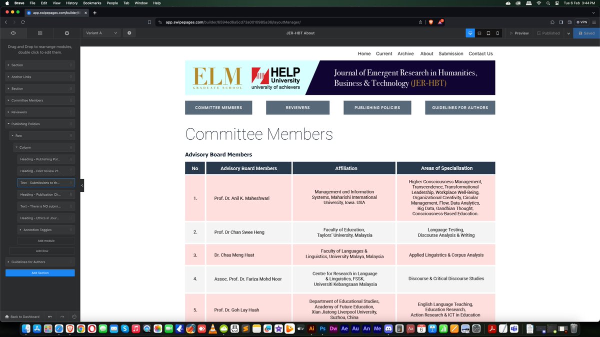Click the Brave Shields lion icon
The height and width of the screenshot is (337, 600).
tap(431, 22)
